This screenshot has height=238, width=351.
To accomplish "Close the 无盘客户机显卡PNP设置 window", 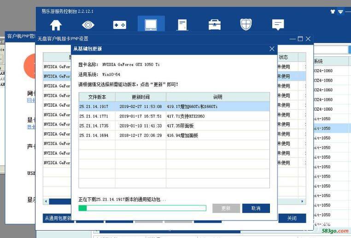I will (x=308, y=39).
